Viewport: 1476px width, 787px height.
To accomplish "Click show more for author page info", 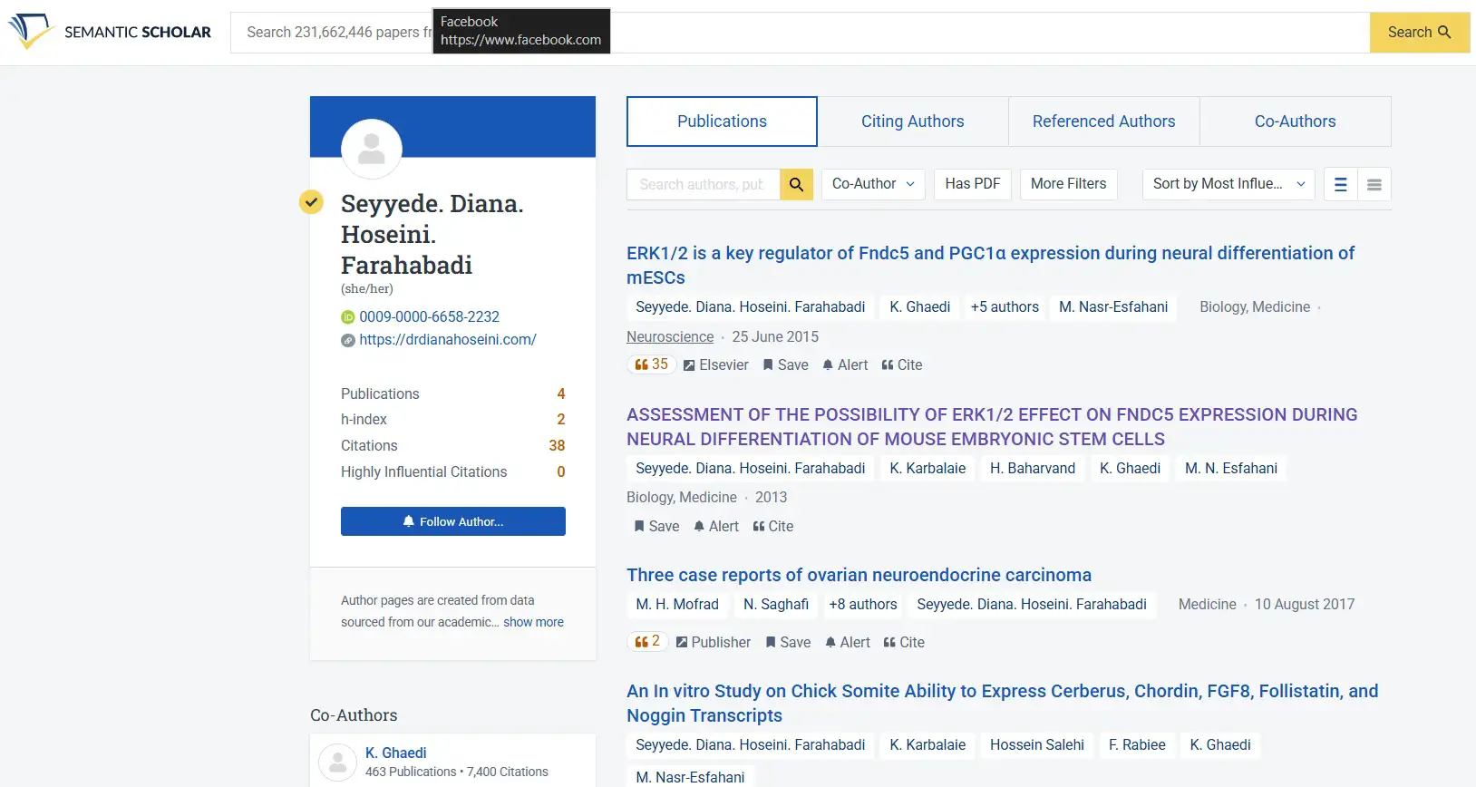I will point(533,622).
